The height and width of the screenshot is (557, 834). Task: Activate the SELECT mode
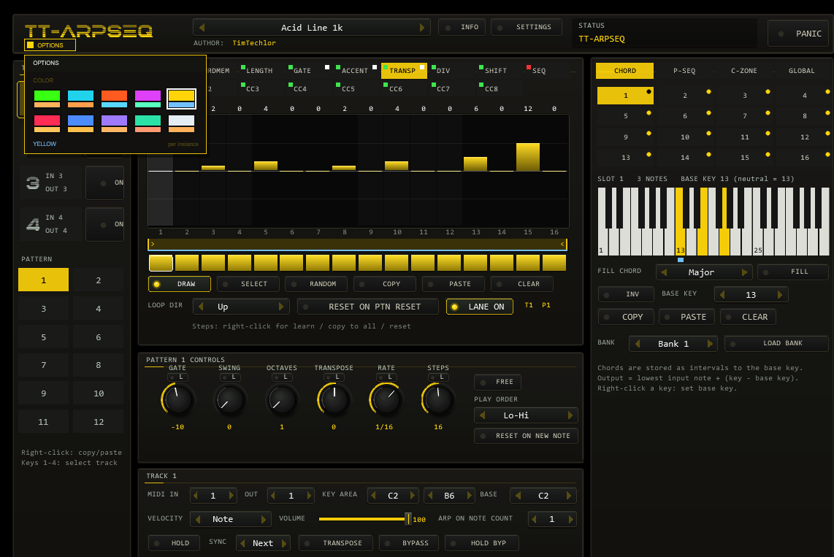248,284
